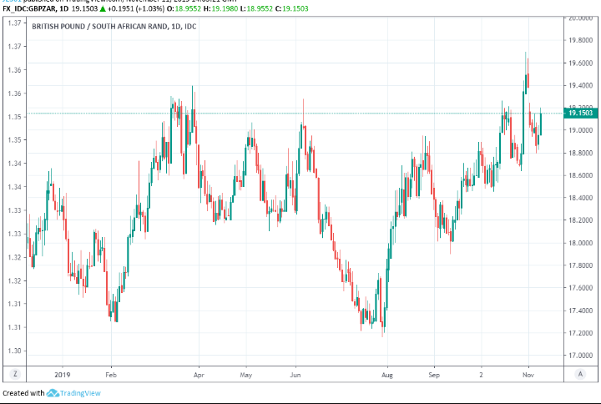This screenshot has height=404, width=601.
Task: Select the +0.1951 (+1.03%) change value
Action: (136, 8)
